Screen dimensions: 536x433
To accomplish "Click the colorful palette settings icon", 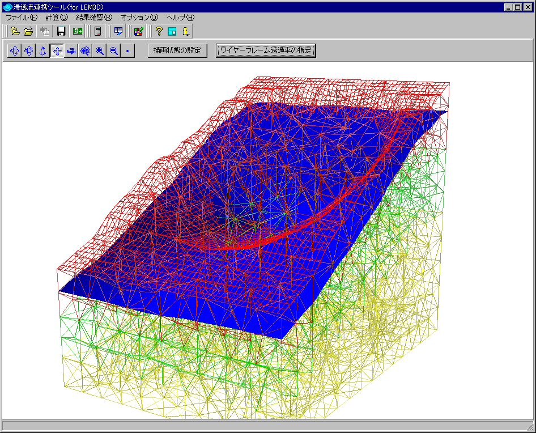I will click(x=138, y=32).
